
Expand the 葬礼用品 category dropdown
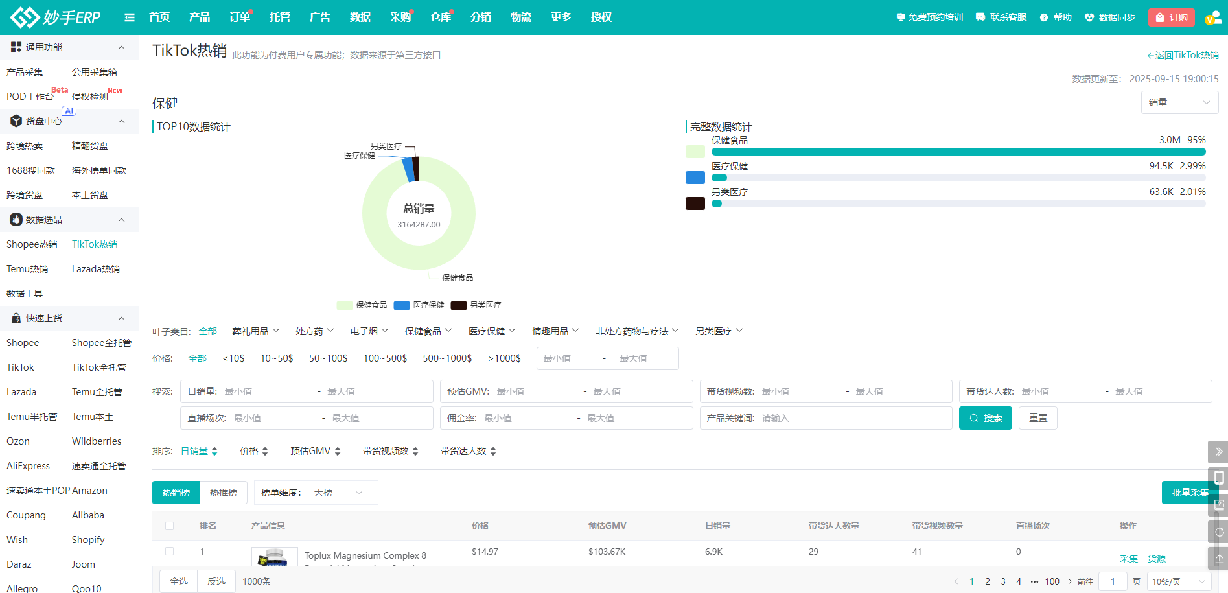pyautogui.click(x=256, y=331)
